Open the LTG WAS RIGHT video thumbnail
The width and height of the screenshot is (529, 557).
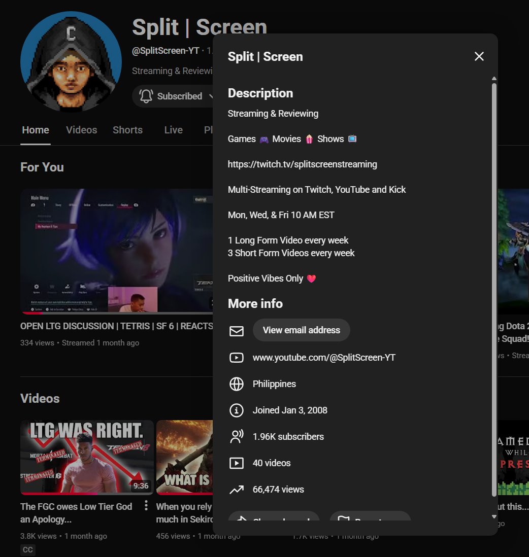pyautogui.click(x=87, y=458)
